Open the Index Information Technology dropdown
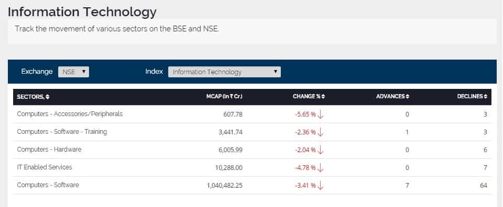Screen dimensions: 503x207 coord(224,72)
